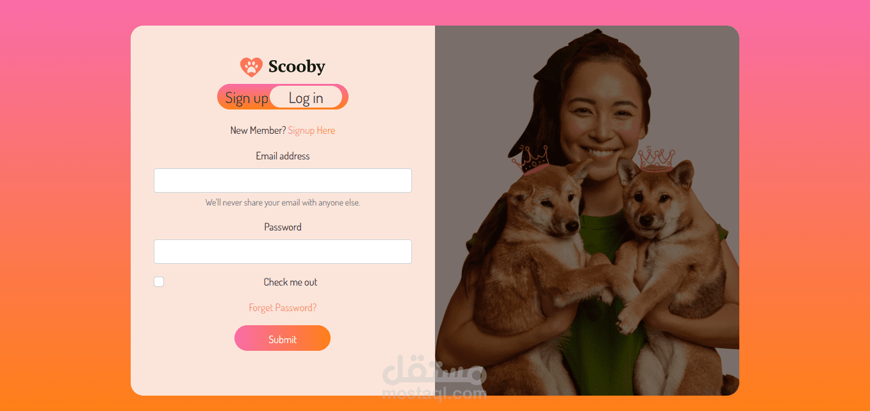Focus the Password input field
Image resolution: width=870 pixels, height=411 pixels.
(283, 252)
